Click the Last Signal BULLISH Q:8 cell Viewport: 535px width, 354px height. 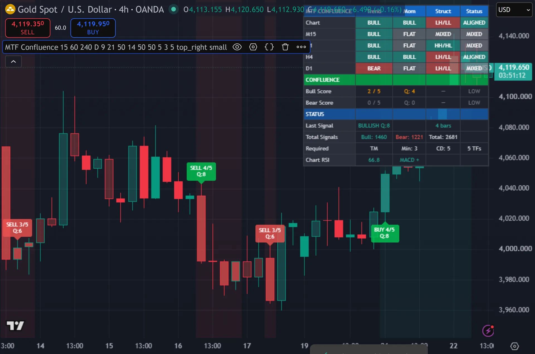(374, 126)
